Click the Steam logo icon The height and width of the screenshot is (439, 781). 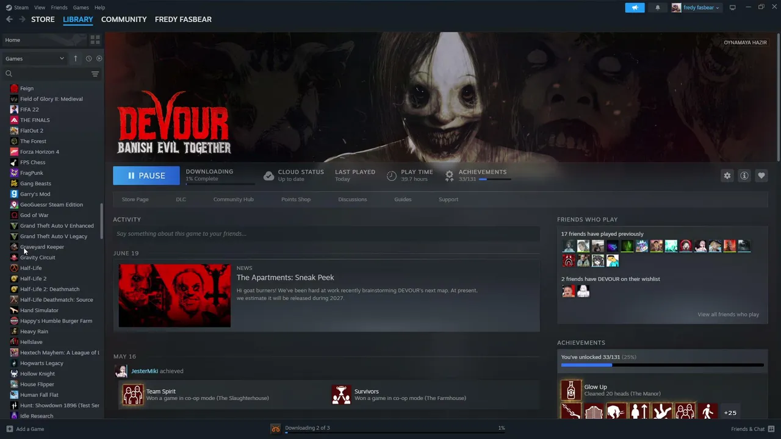(x=8, y=7)
